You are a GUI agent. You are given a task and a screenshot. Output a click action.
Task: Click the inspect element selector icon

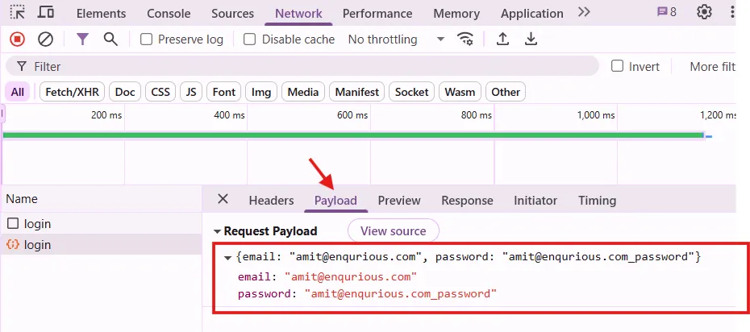coord(17,12)
